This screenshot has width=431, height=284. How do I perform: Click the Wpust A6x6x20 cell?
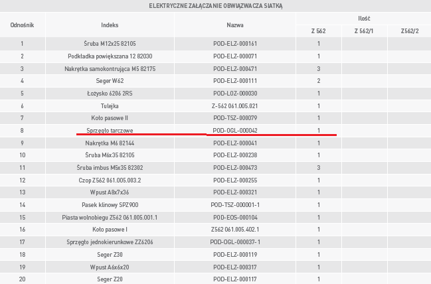point(110,267)
